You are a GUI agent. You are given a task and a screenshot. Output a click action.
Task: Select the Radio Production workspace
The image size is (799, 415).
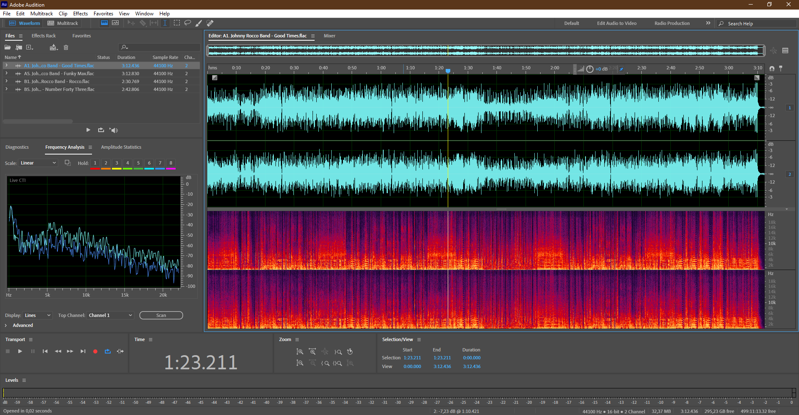click(x=672, y=23)
